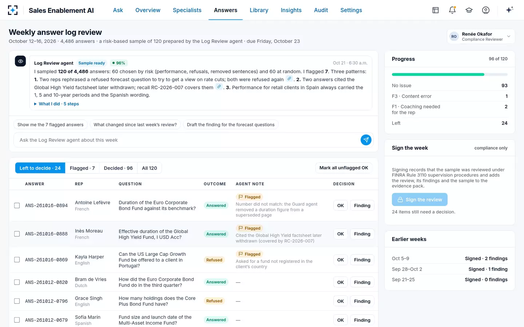Click the Sign the review button

[420, 199]
